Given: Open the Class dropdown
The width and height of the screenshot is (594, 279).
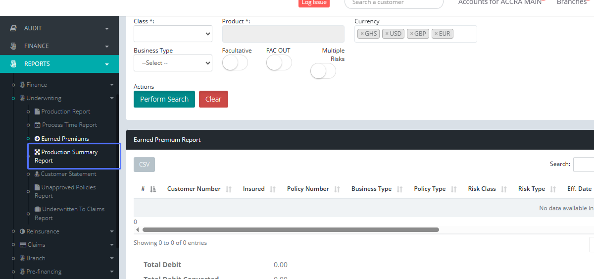Looking at the screenshot, I should tap(173, 34).
